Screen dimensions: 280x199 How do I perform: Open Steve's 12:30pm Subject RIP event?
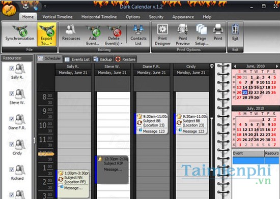(x=111, y=170)
